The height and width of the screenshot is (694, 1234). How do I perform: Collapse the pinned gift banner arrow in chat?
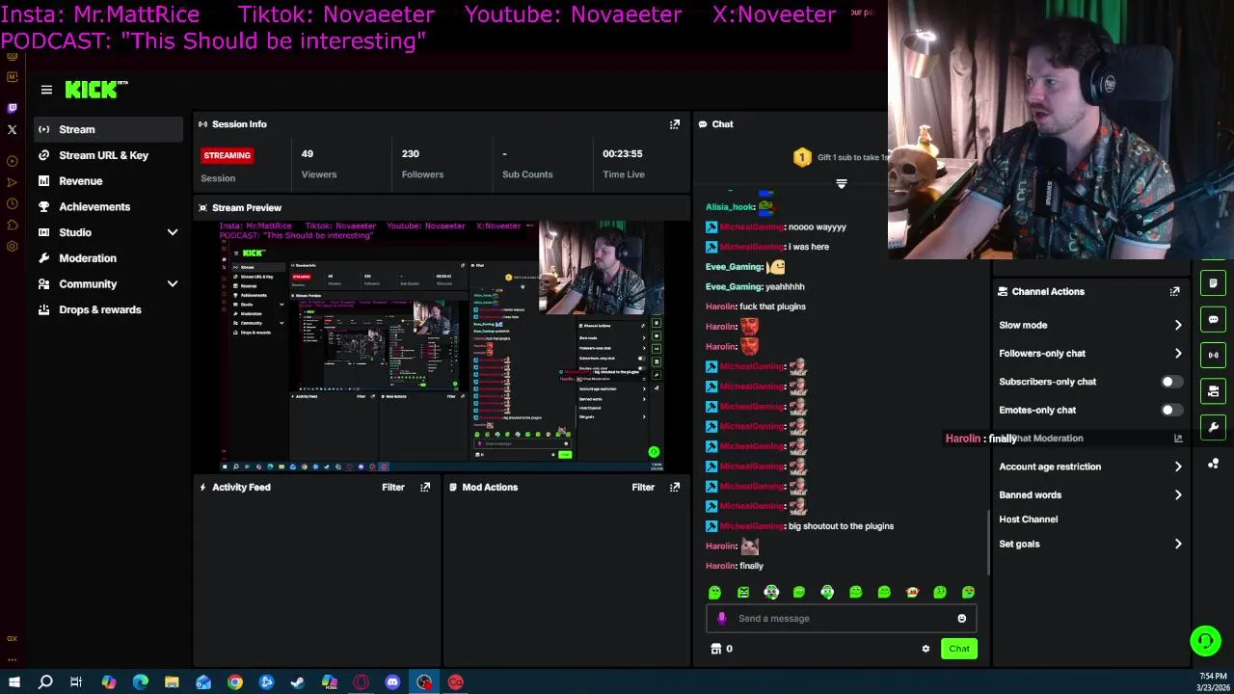pyautogui.click(x=842, y=183)
